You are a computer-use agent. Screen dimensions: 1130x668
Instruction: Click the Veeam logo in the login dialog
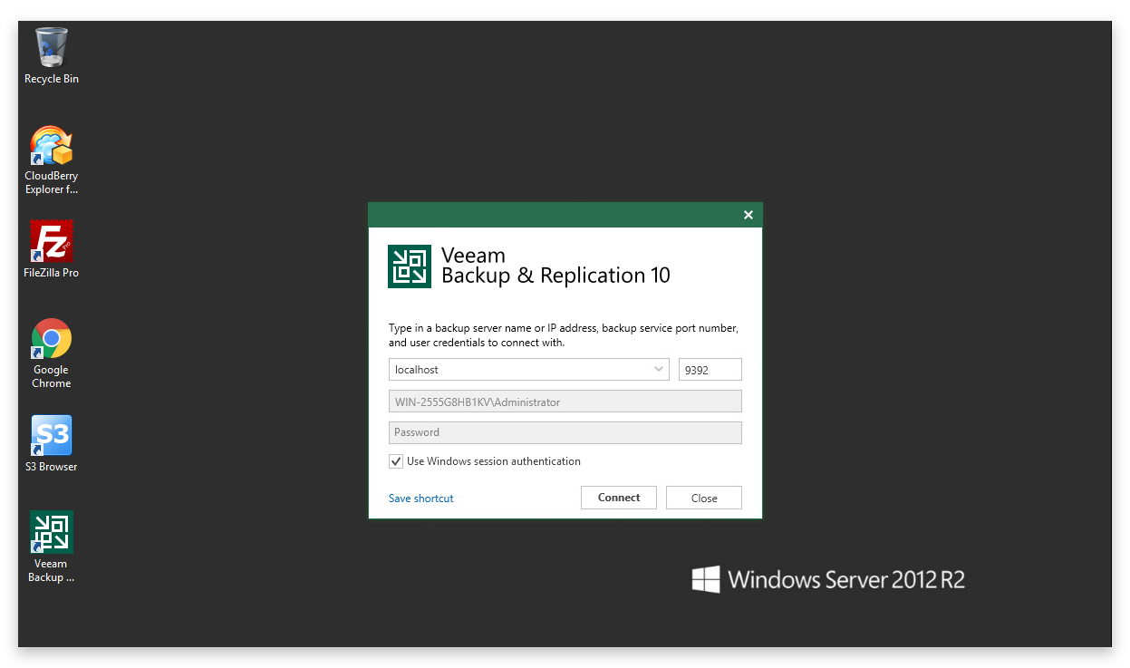(x=410, y=266)
